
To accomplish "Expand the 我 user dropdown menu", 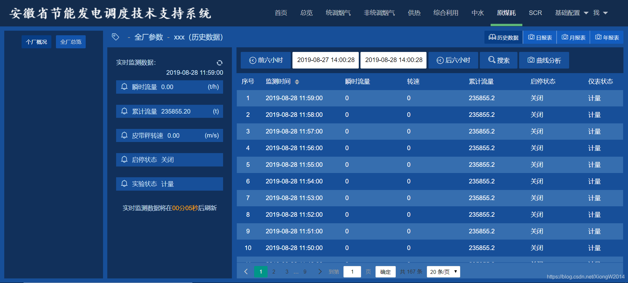I will point(600,13).
